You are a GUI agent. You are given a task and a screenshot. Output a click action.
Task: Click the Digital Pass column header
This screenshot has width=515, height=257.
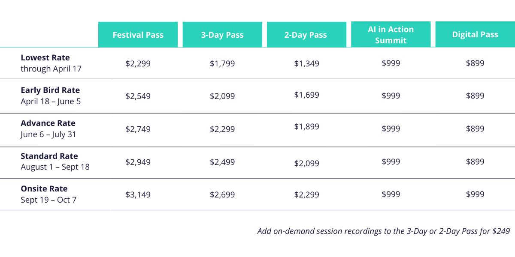(x=475, y=35)
